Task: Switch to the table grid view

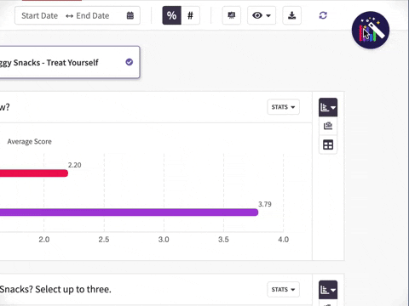Action: (328, 145)
